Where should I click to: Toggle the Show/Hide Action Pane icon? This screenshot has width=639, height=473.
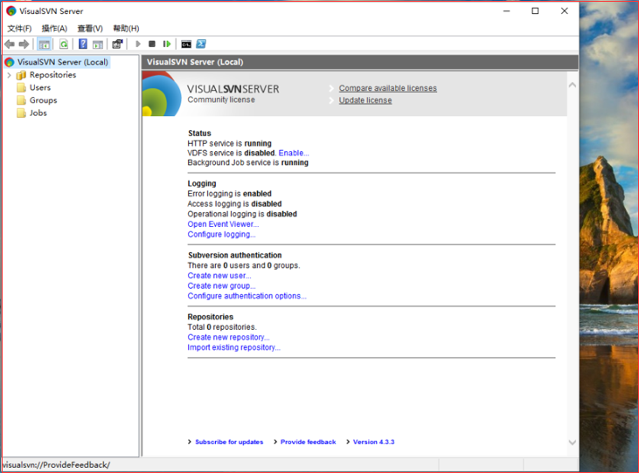[x=98, y=44]
